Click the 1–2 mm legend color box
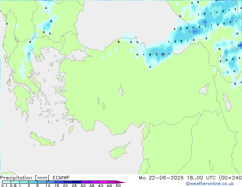 coord(24,182)
